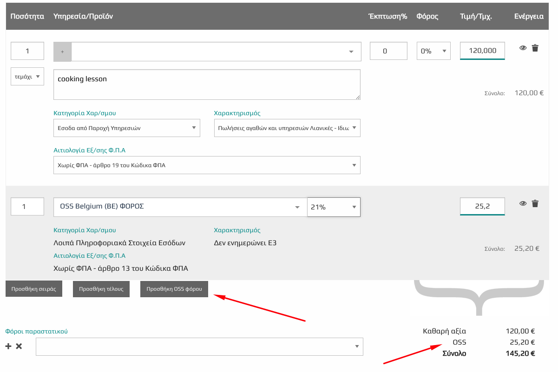
Task: Click the Προσθήκη σειράς button
Action: 34,289
